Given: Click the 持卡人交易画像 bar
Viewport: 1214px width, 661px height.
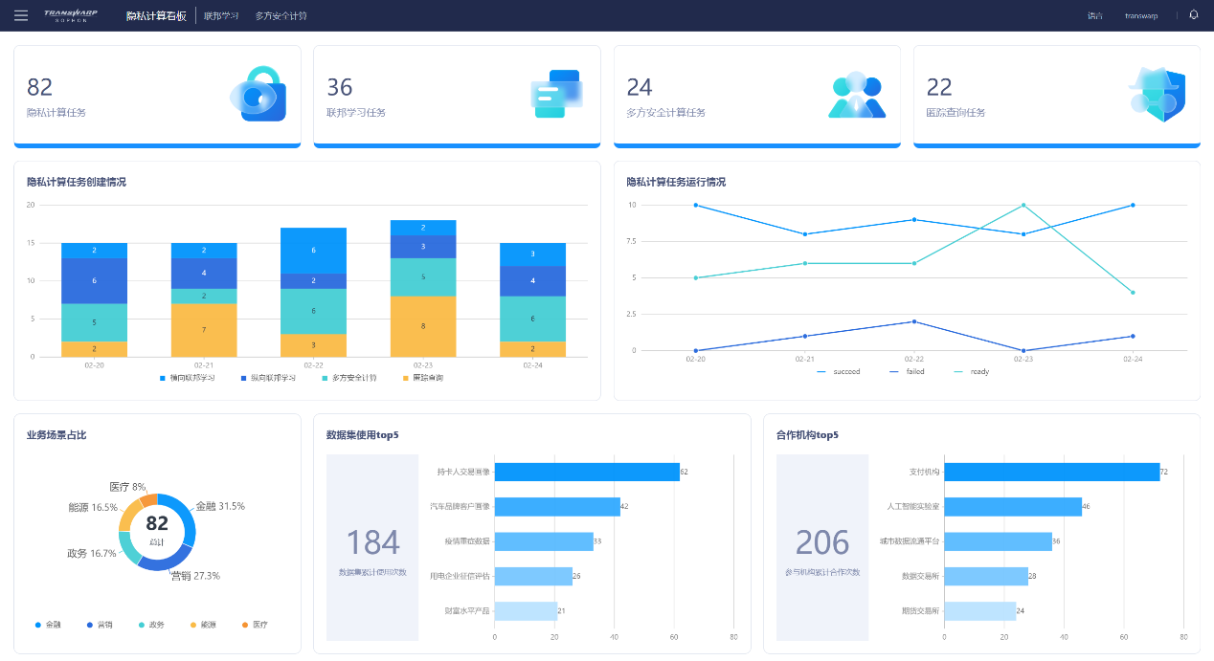Looking at the screenshot, I should [587, 472].
